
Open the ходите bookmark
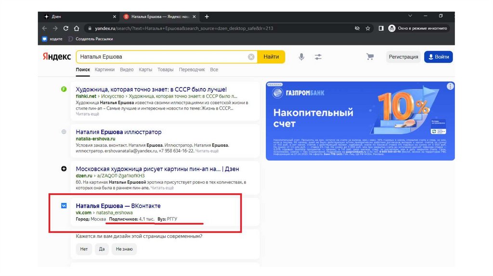[52, 39]
